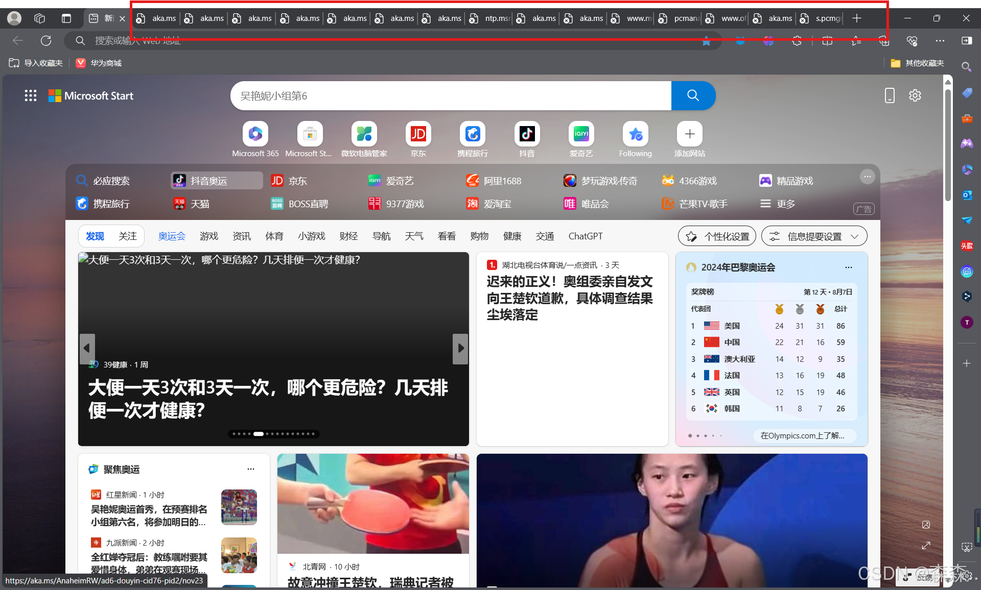The width and height of the screenshot is (981, 590).
Task: Open the split screen toolbar icon
Action: 827,41
